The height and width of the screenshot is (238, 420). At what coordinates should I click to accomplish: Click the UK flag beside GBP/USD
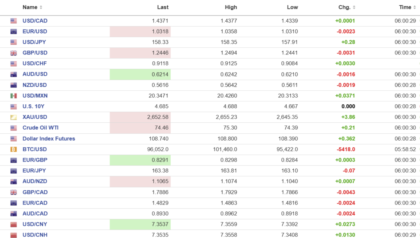[x=14, y=53]
